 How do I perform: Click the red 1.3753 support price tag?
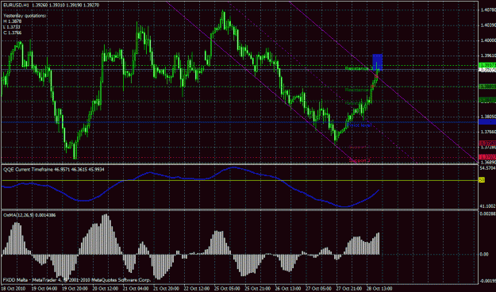(x=488, y=143)
